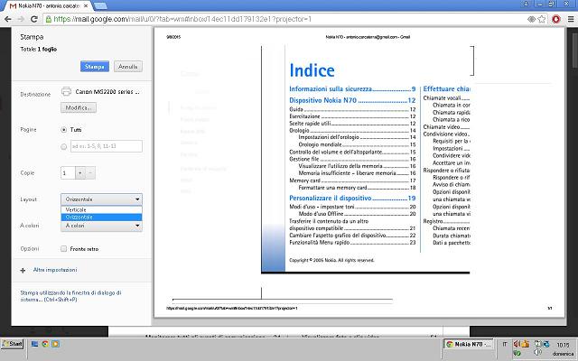The image size is (578, 361).
Task: Increase copies with the plus stepper
Action: coord(91,172)
